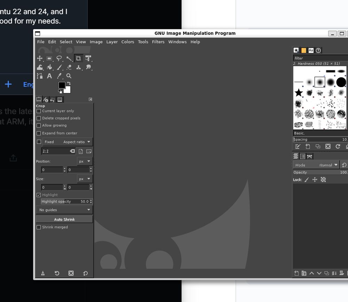Swap foreground and background colors

coord(69,83)
